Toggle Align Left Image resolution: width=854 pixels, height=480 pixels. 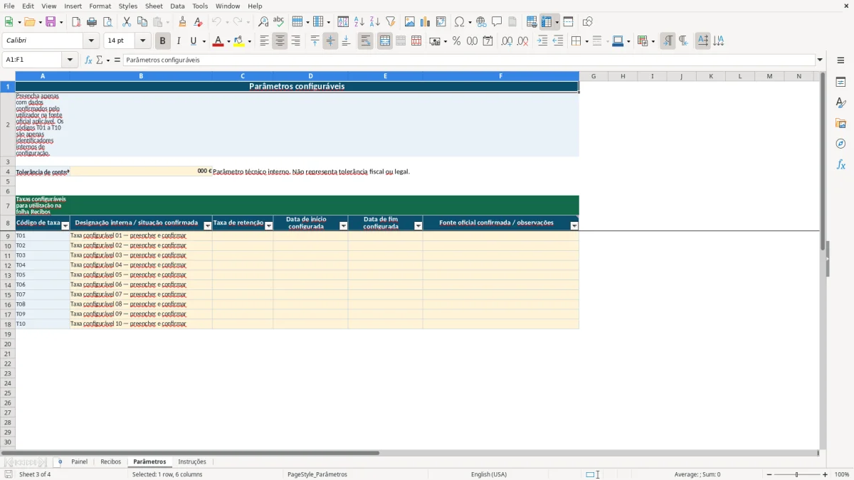point(264,41)
